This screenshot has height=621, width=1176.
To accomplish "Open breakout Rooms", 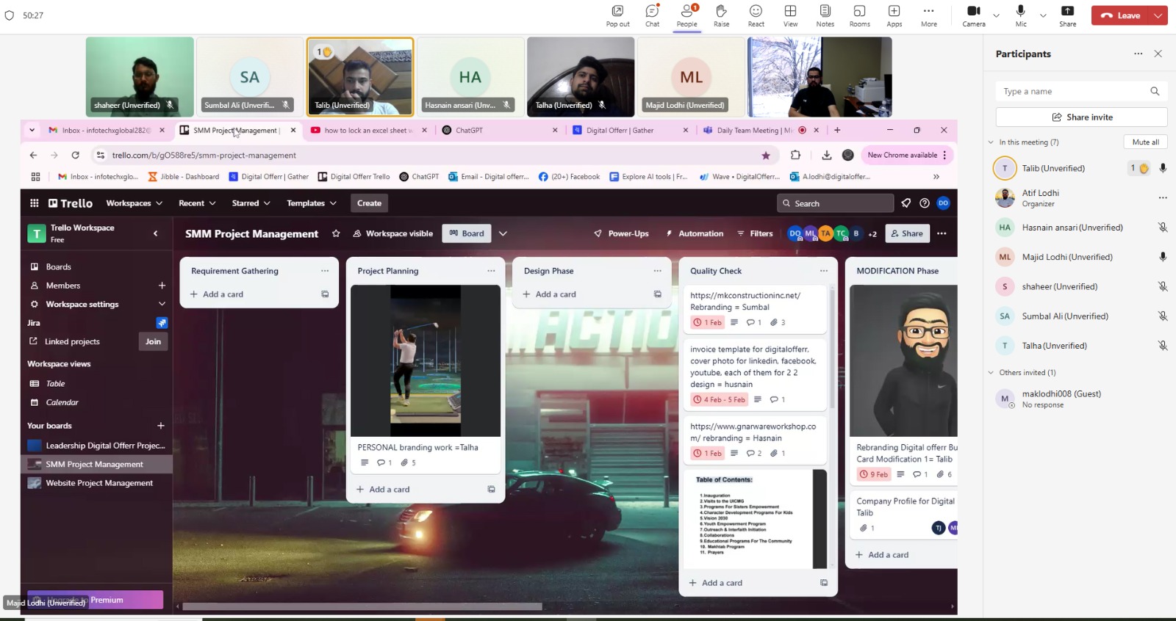I will coord(859,15).
